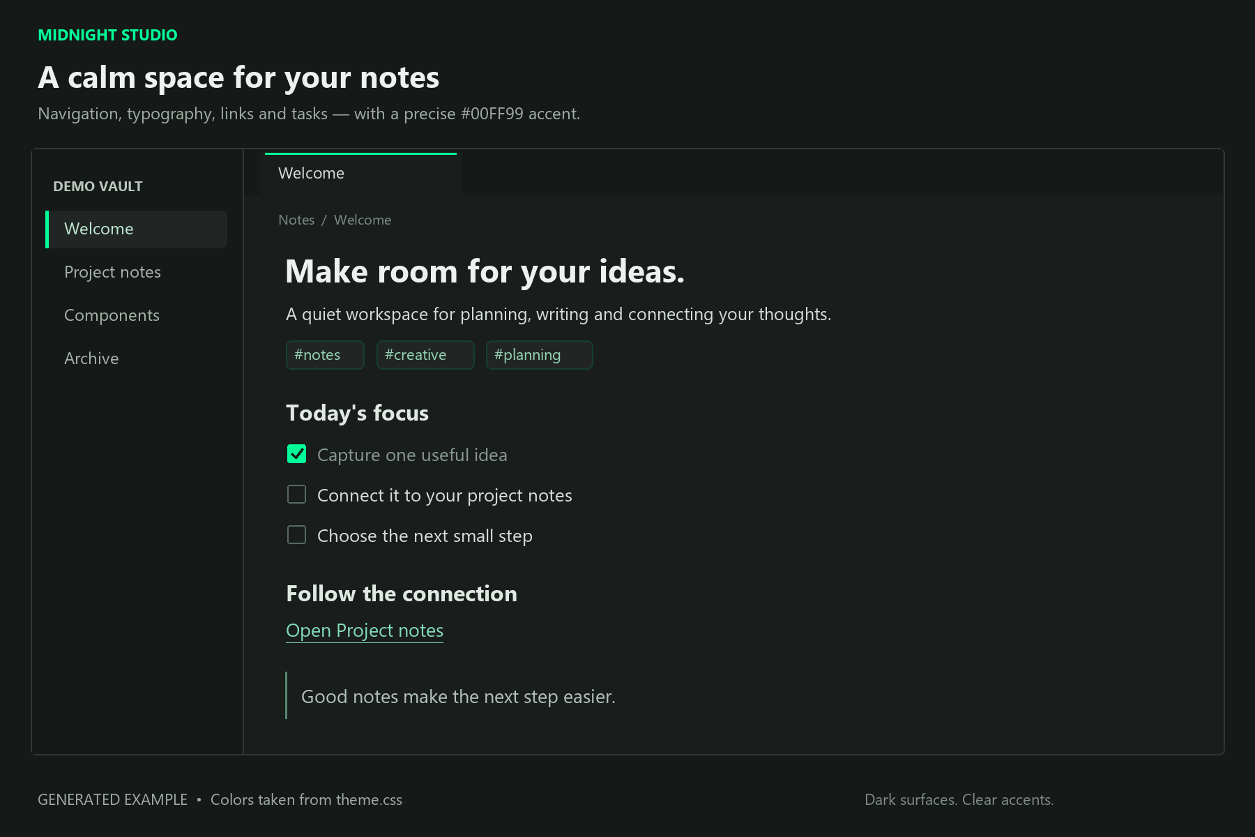
Task: Click the Today's focus heading
Action: (x=357, y=413)
